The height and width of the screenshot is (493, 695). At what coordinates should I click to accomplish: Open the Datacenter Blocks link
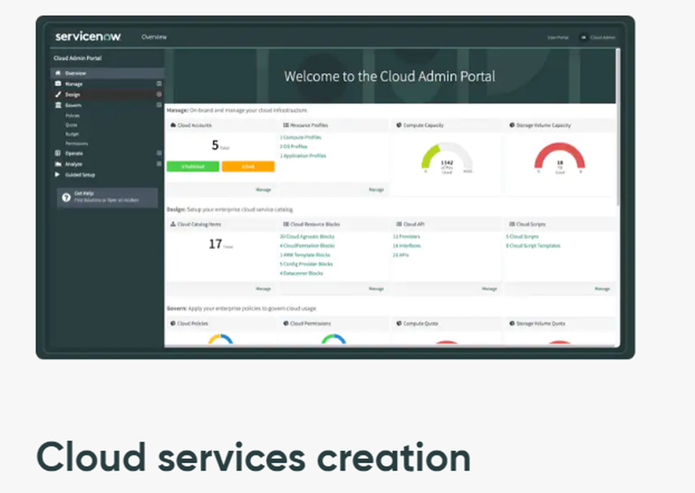click(302, 273)
